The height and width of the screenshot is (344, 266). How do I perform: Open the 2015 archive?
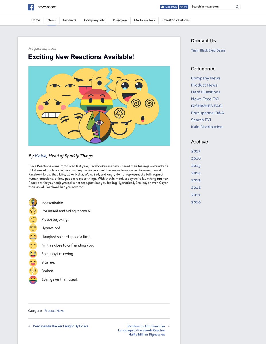coord(196,166)
